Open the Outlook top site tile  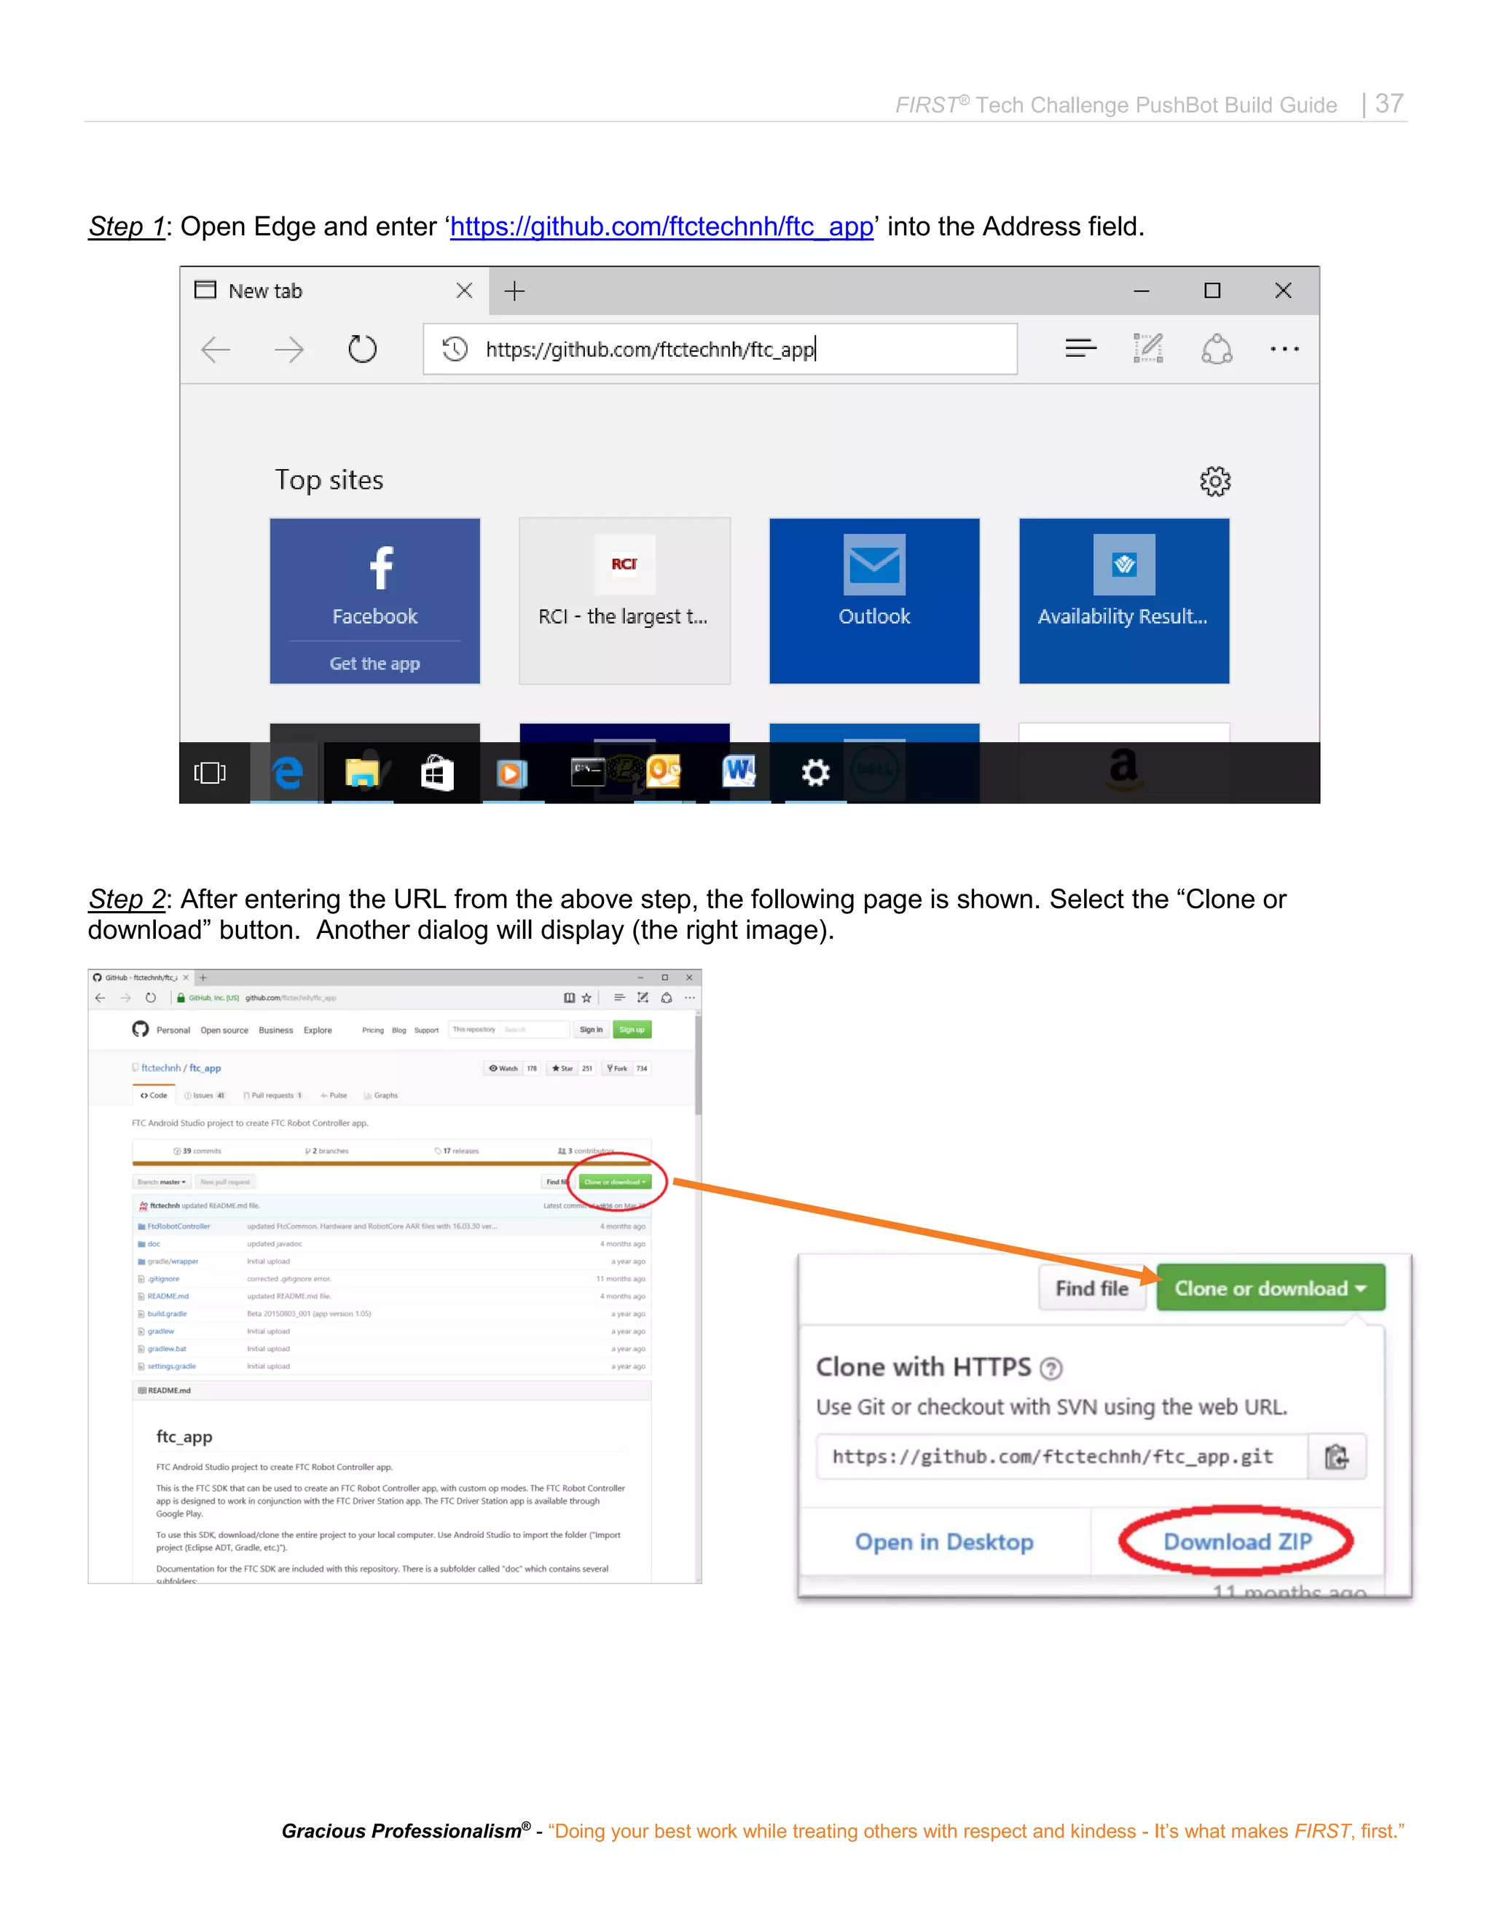[x=874, y=601]
